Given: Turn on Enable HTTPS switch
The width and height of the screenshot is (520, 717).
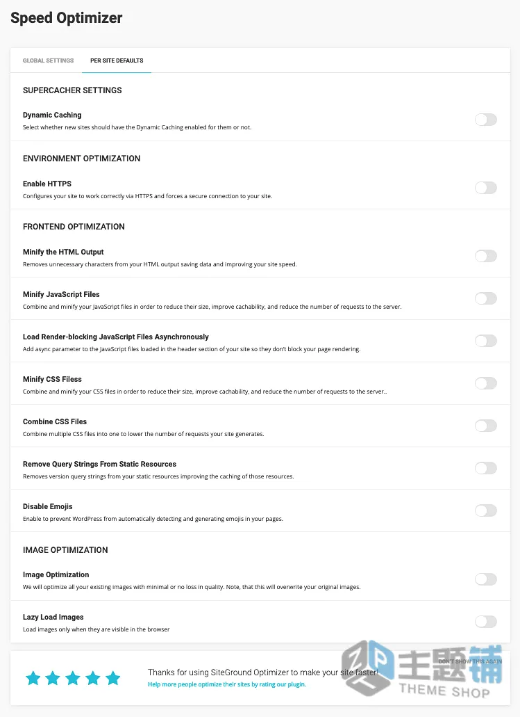Looking at the screenshot, I should 486,188.
